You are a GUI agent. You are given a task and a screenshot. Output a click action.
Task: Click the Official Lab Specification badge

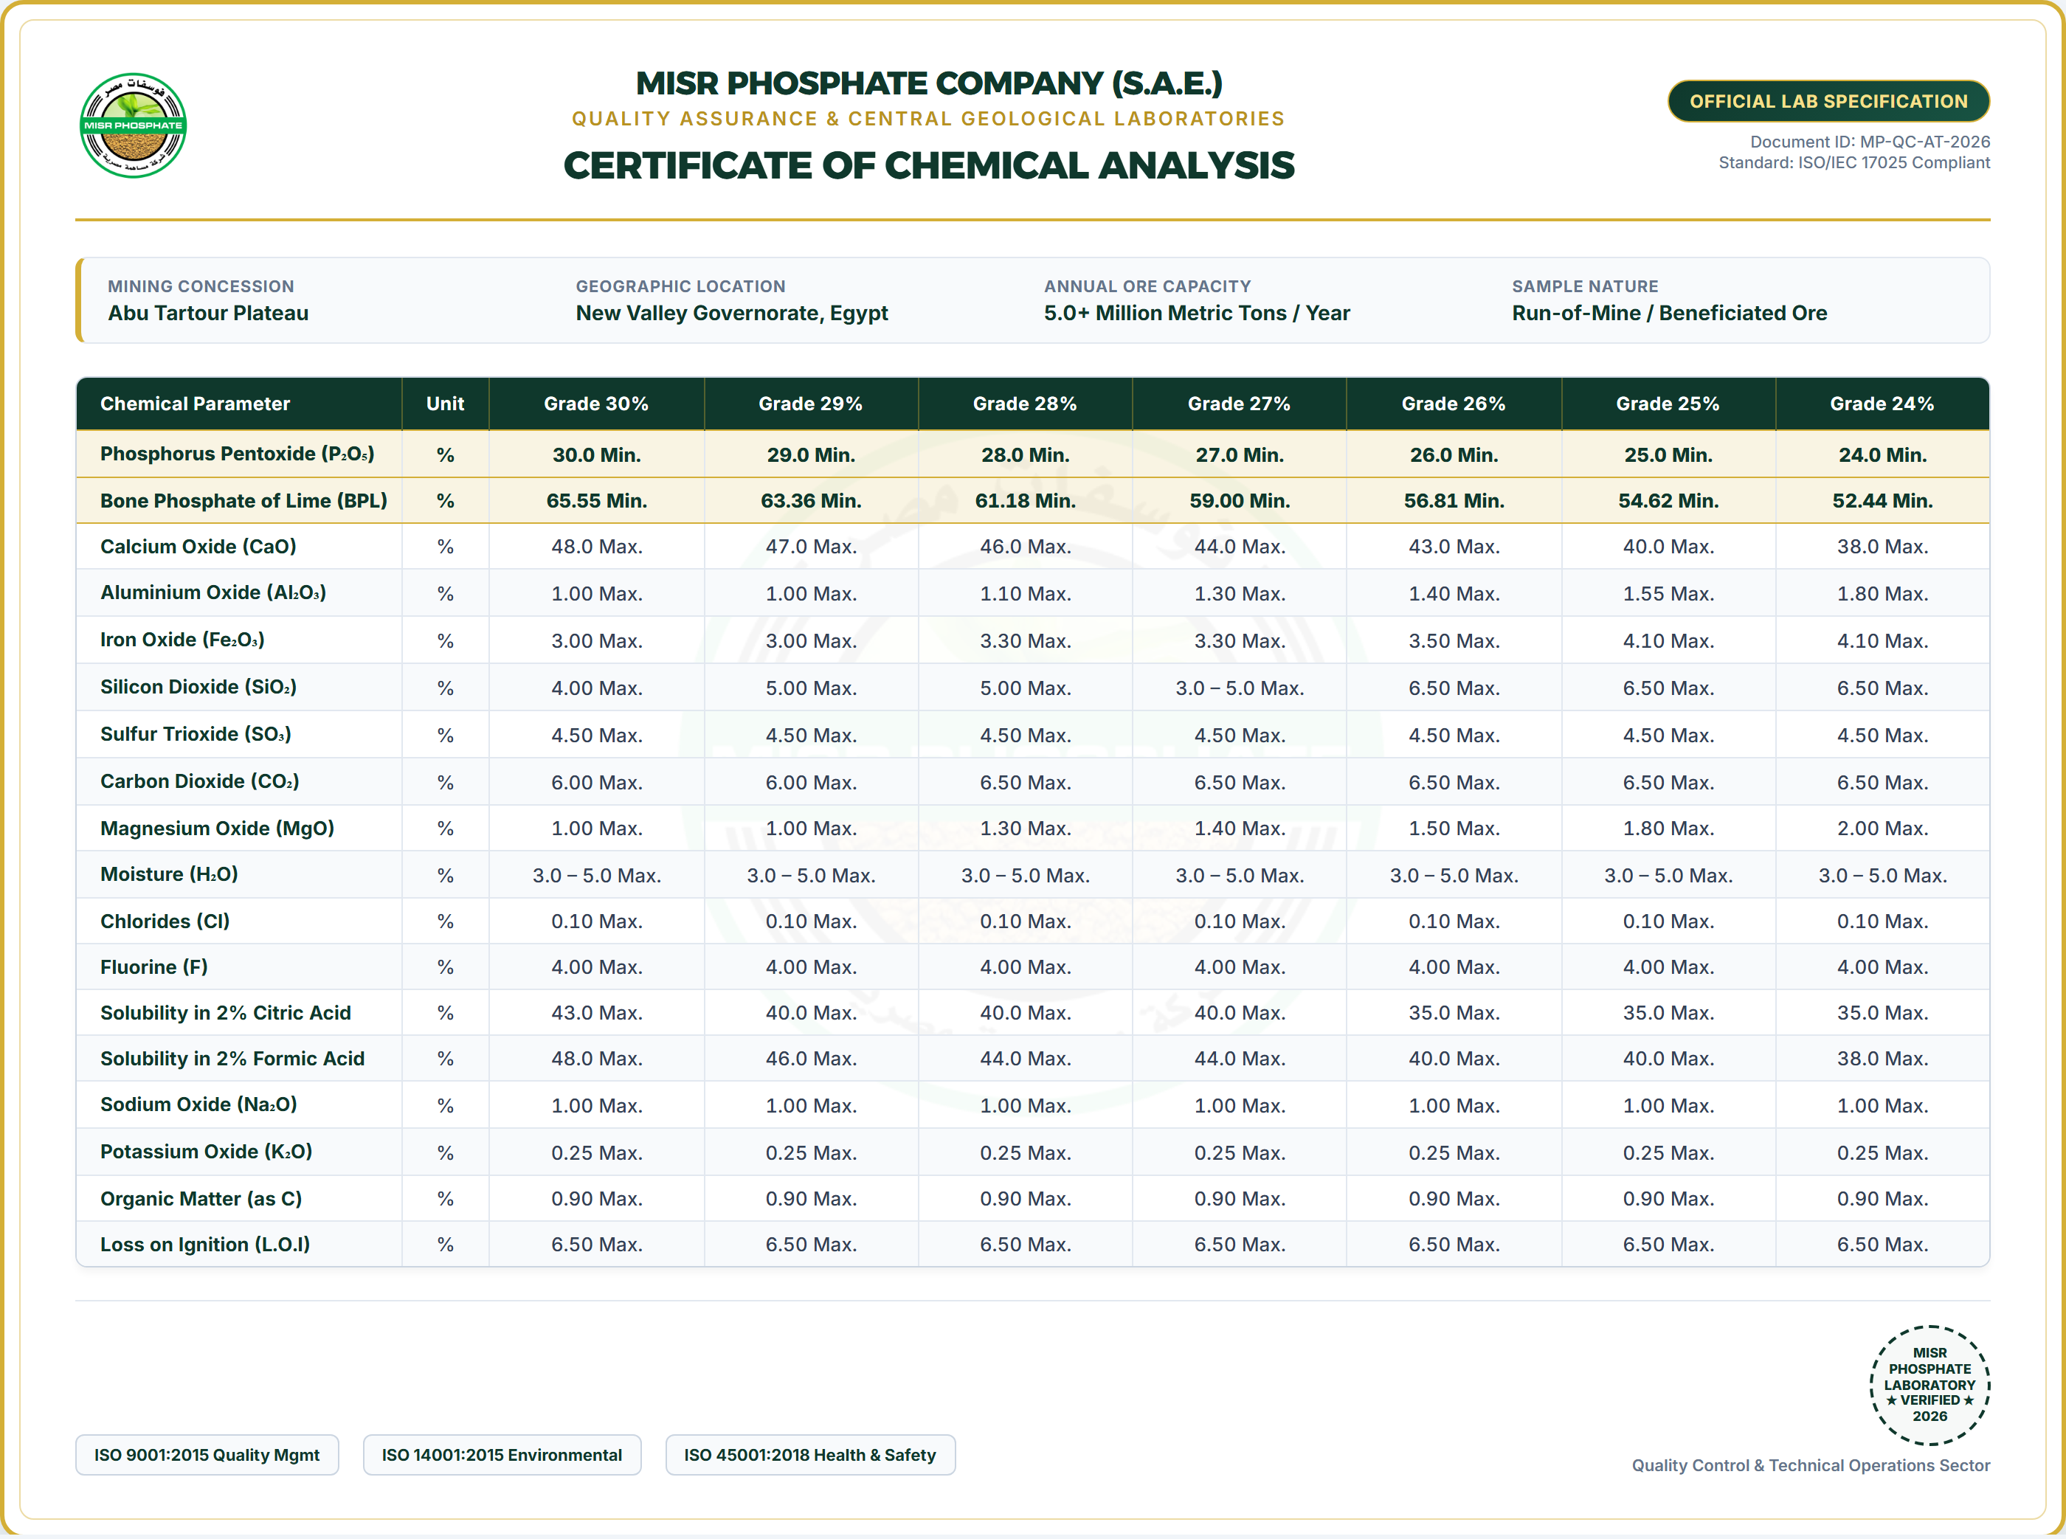(x=1828, y=100)
